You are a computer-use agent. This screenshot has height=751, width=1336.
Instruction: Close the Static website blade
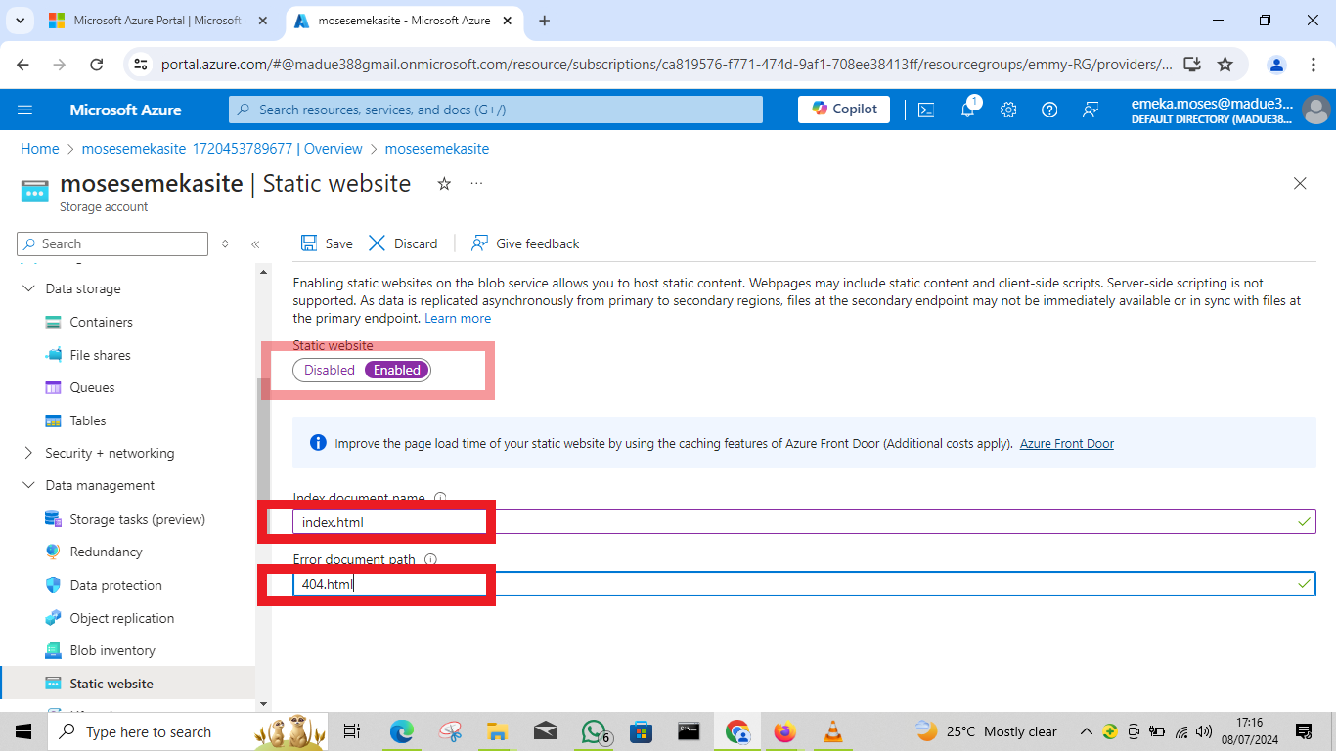(1300, 183)
